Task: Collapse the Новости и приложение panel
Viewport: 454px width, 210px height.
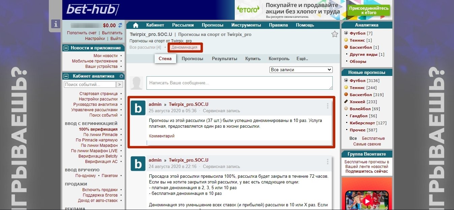Action: coord(66,48)
